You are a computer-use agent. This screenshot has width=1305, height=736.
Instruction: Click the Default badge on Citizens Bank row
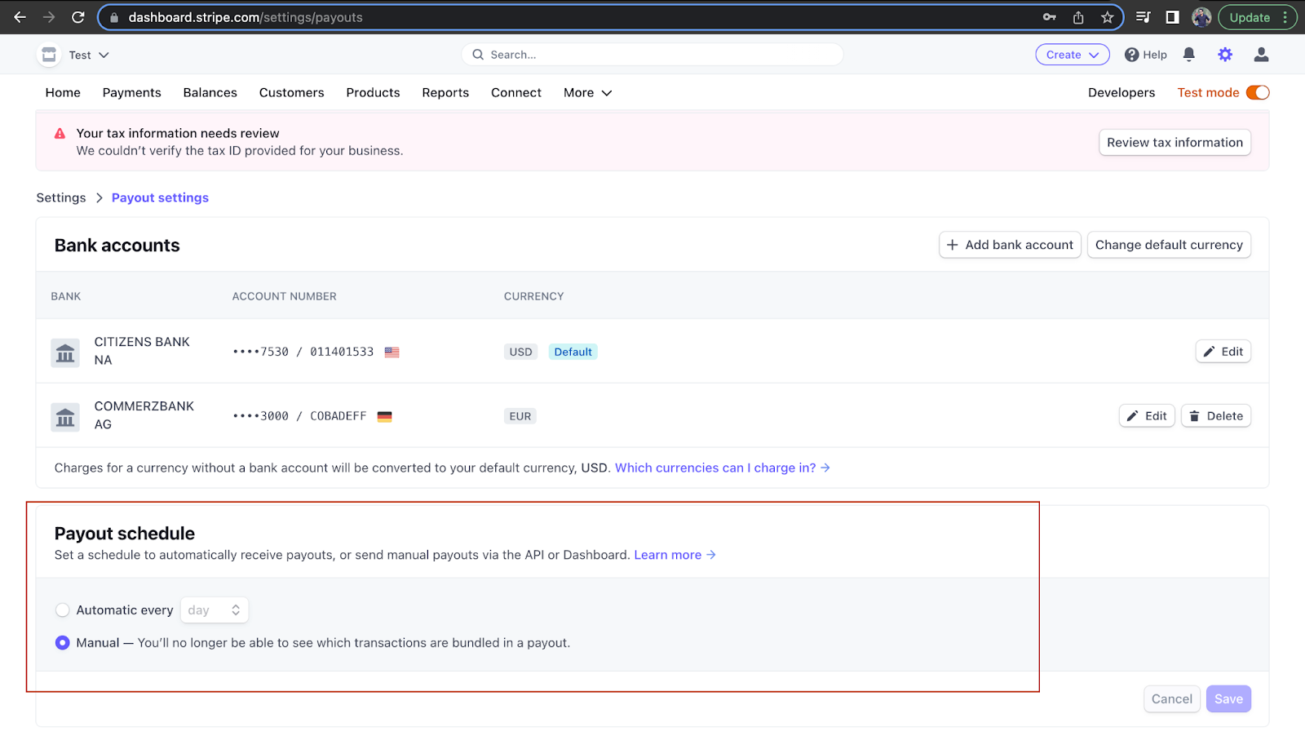pos(573,352)
